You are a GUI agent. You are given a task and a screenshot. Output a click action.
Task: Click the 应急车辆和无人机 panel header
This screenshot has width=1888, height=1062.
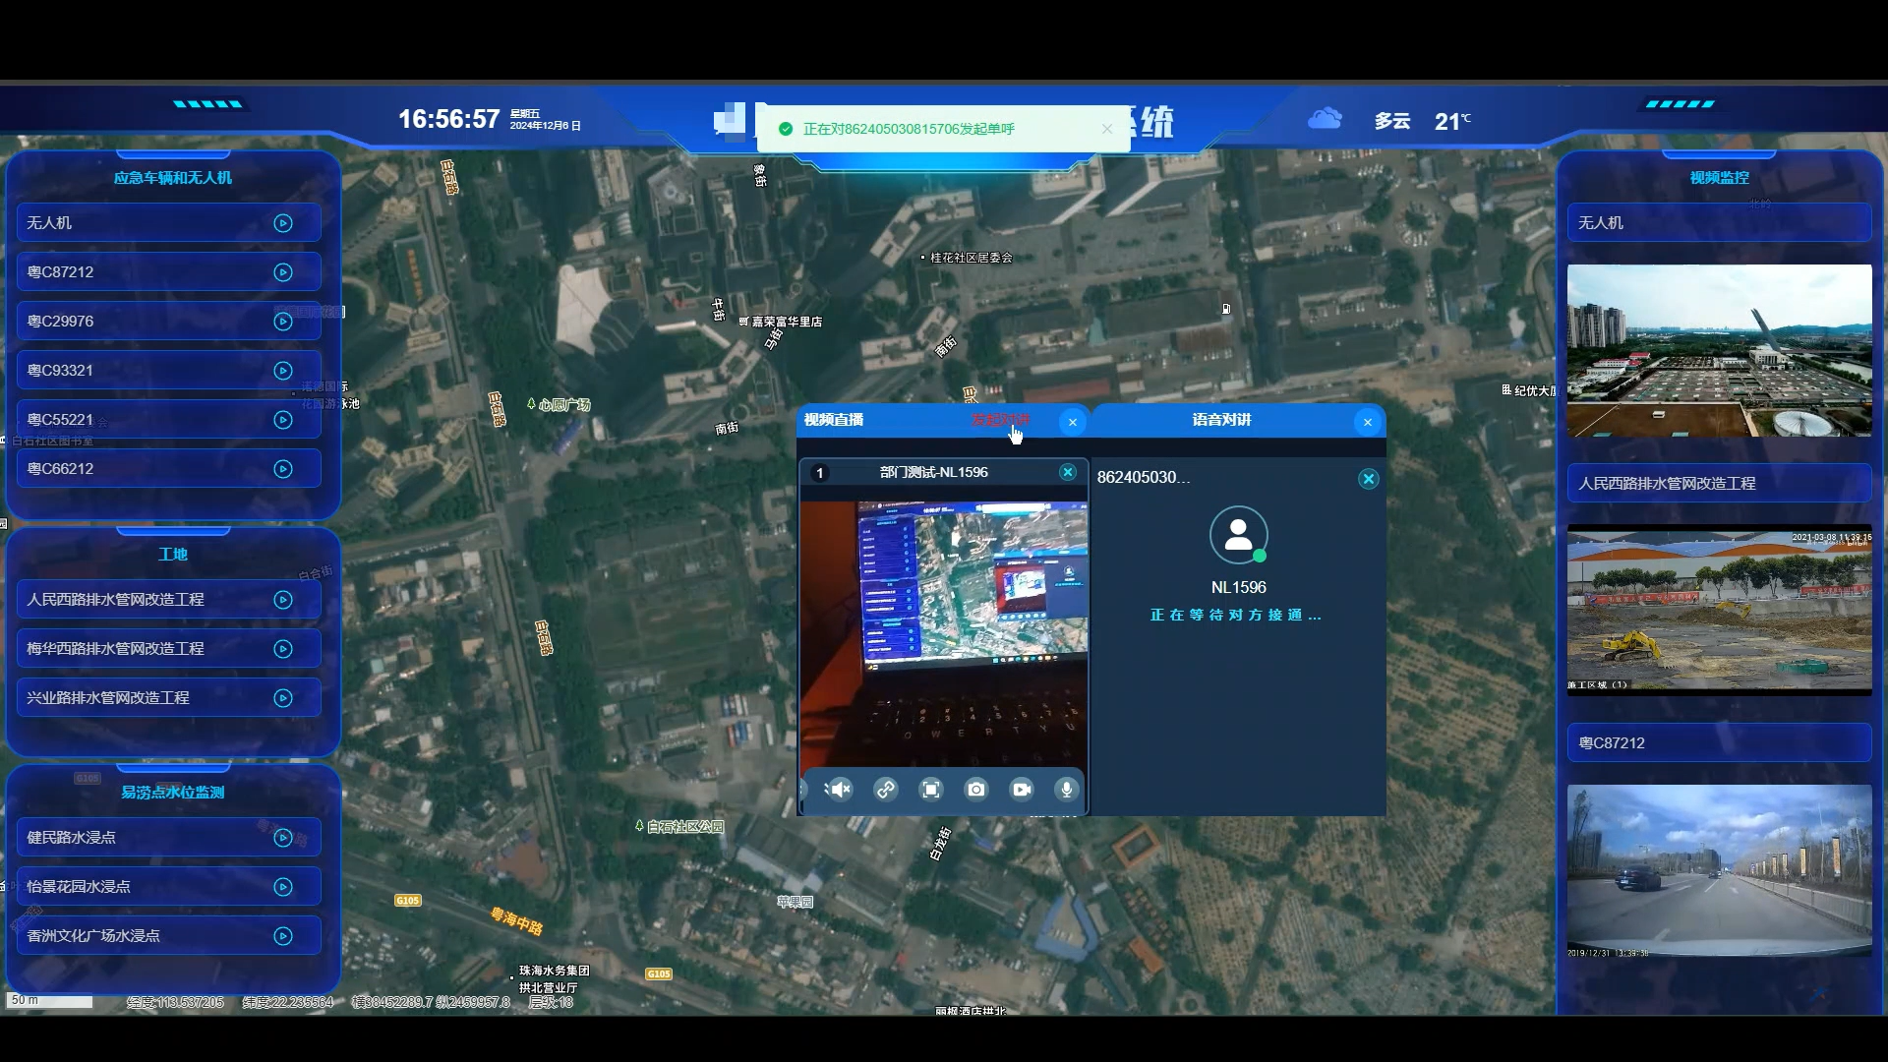[x=173, y=178]
